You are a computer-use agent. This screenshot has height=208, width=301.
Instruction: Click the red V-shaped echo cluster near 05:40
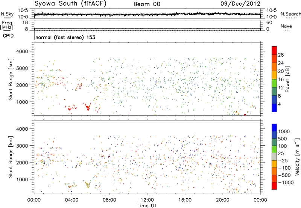[x=88, y=107]
